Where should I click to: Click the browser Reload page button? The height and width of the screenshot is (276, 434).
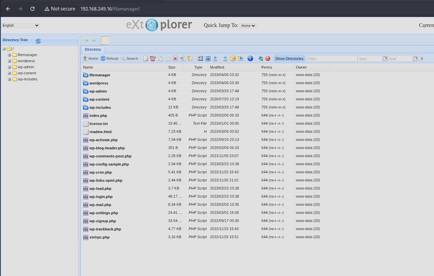(32, 9)
